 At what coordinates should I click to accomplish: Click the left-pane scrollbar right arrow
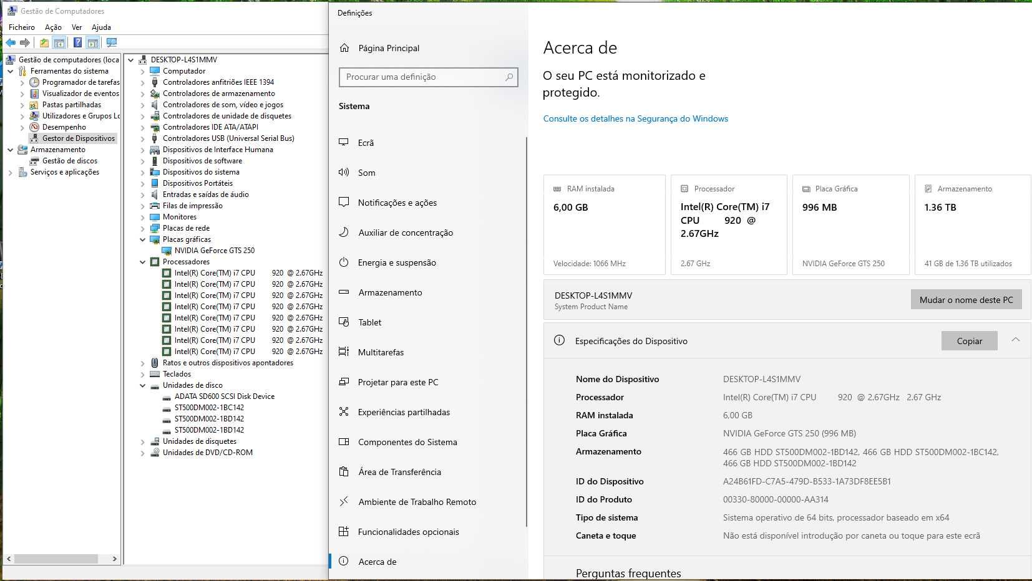[114, 559]
